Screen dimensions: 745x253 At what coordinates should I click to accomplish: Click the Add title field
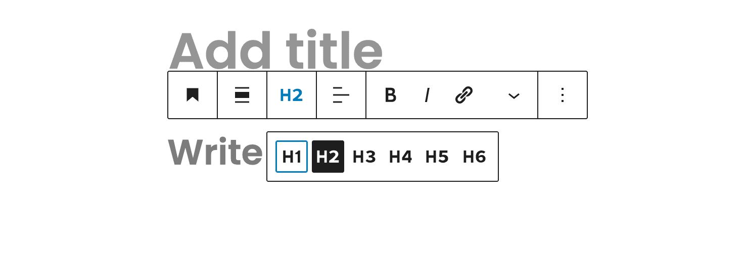pyautogui.click(x=275, y=50)
